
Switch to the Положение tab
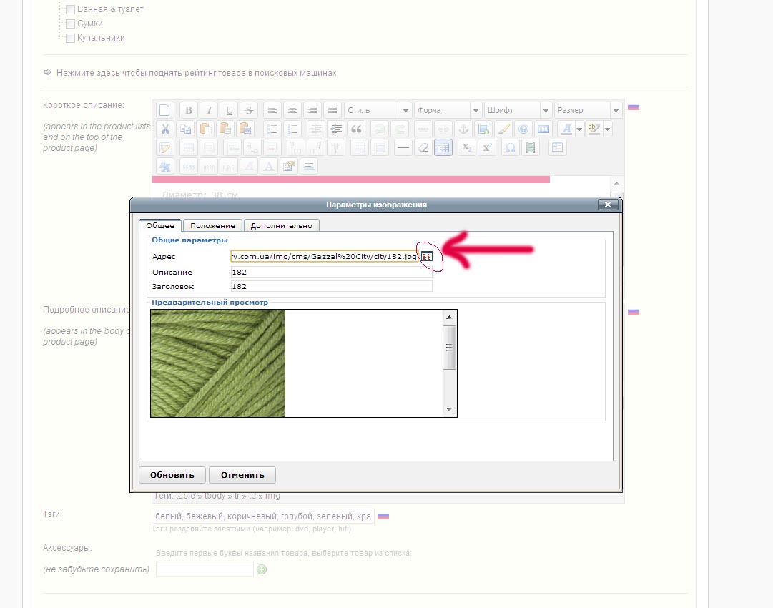212,225
